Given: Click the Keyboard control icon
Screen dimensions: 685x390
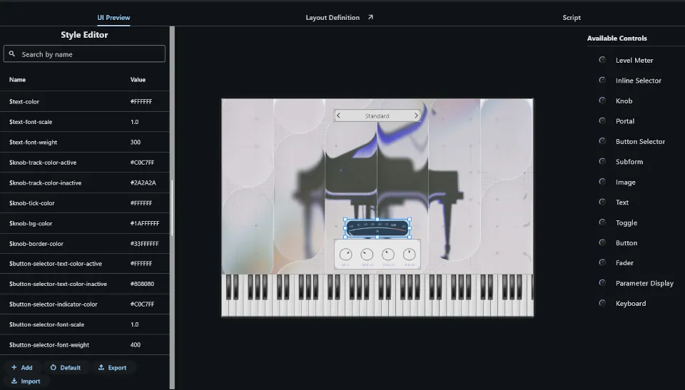Looking at the screenshot, I should coord(602,303).
